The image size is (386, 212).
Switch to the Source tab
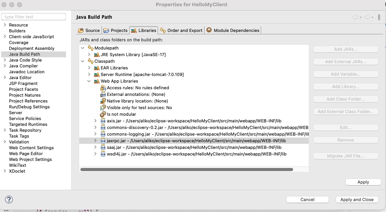coord(89,30)
